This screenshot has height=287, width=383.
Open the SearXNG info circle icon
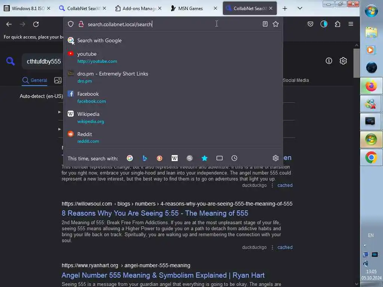[x=329, y=61]
